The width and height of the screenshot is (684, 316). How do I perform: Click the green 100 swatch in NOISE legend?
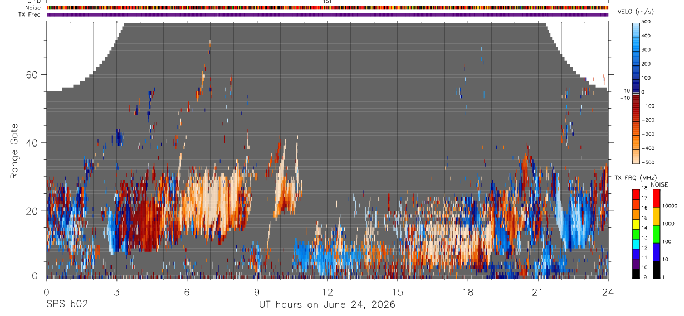657,234
